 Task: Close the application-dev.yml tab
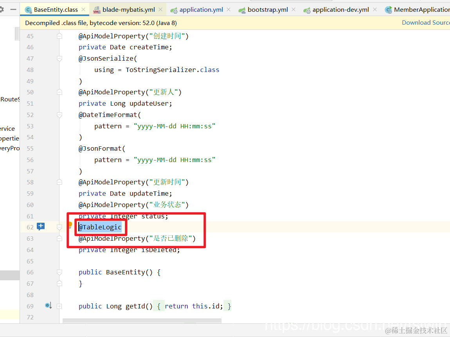click(x=374, y=9)
